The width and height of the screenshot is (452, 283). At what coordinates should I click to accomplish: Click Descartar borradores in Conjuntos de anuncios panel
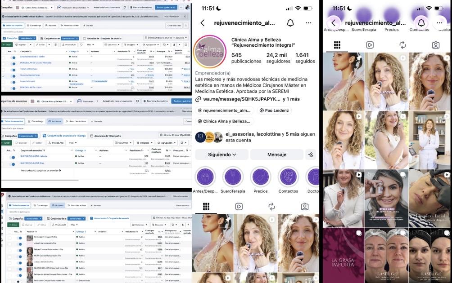[x=156, y=101]
